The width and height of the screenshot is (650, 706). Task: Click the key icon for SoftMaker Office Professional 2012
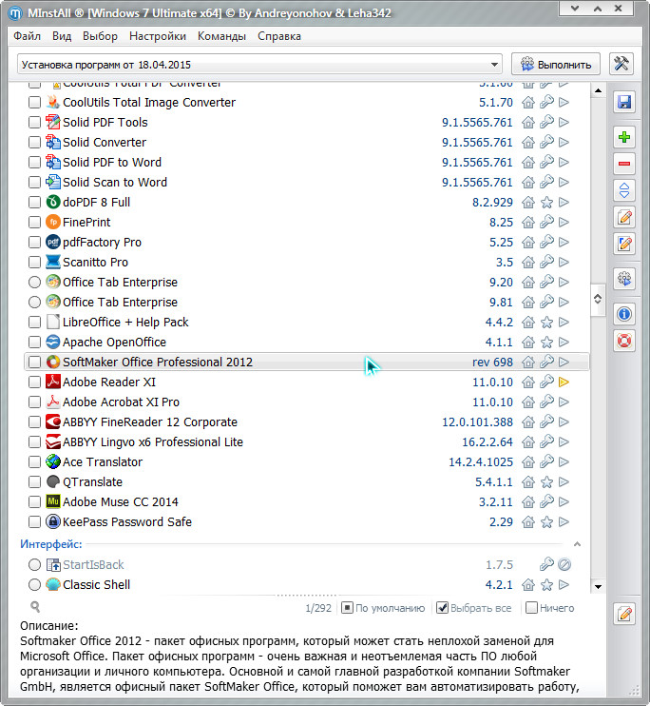(x=546, y=362)
